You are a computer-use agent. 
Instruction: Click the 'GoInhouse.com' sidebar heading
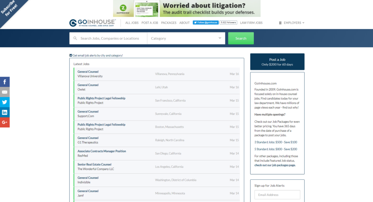tap(266, 83)
